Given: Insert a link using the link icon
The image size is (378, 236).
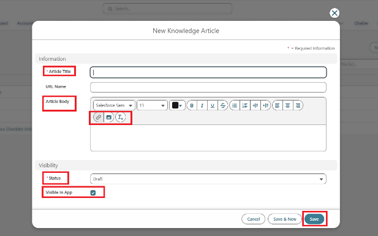Looking at the screenshot, I should click(x=99, y=117).
